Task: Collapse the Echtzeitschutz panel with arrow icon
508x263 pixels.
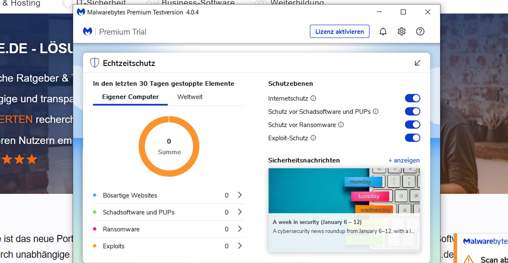Action: click(417, 63)
